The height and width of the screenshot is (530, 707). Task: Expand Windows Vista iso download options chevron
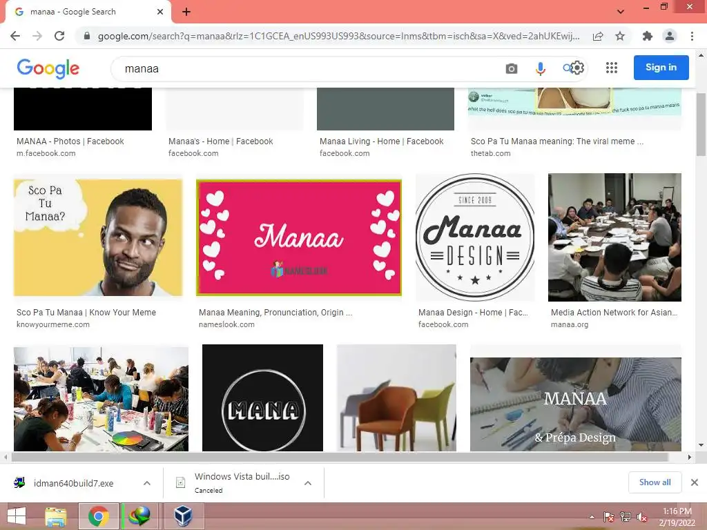[x=308, y=483]
